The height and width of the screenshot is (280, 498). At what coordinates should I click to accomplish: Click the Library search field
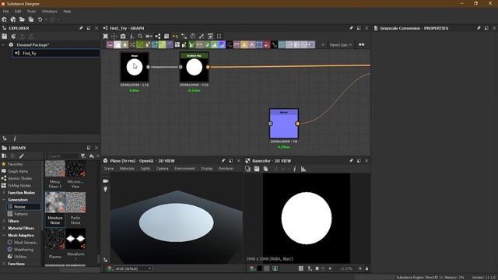[63, 156]
